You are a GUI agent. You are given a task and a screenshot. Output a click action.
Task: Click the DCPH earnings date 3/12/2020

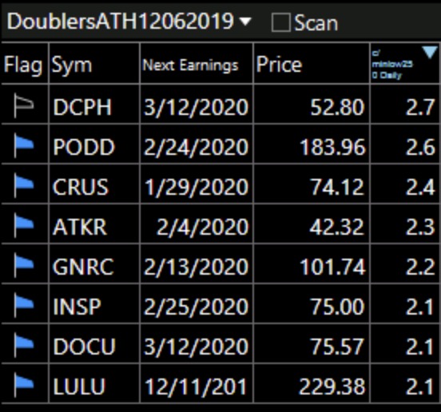click(196, 107)
